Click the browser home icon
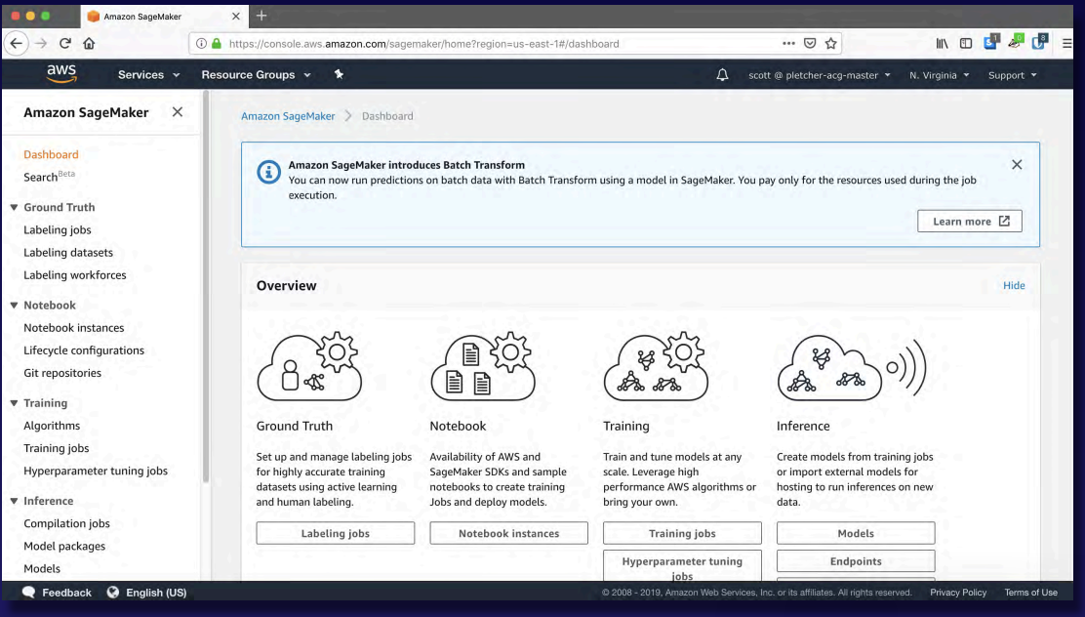 [89, 43]
